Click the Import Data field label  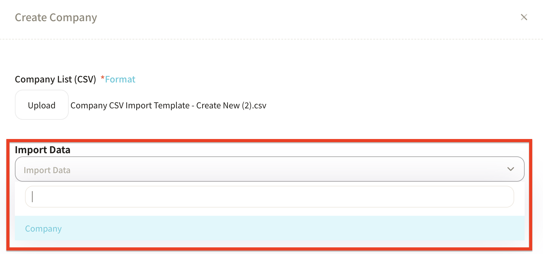[43, 150]
